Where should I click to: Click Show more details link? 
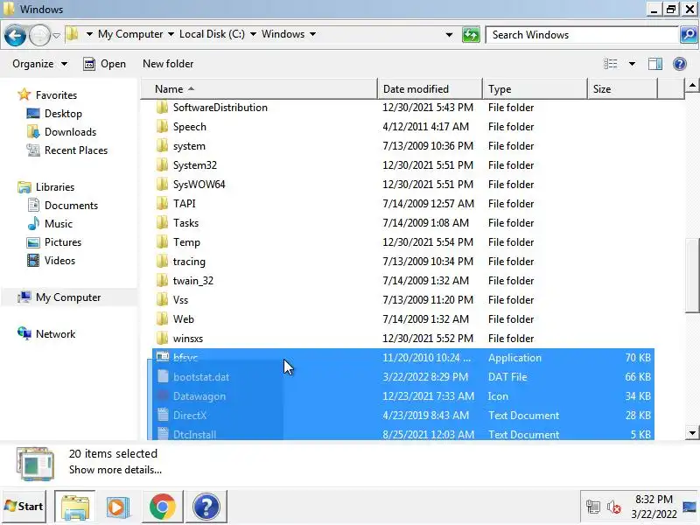(115, 470)
